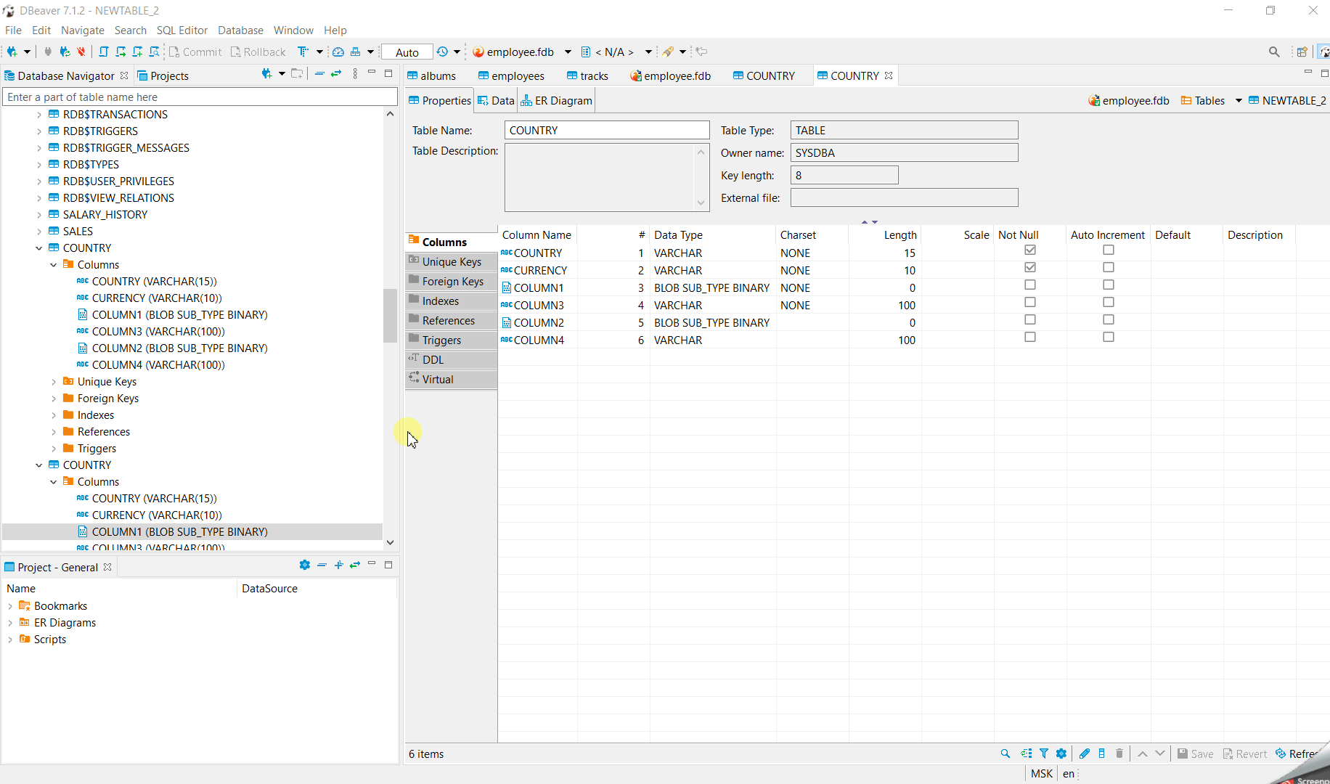Expand the SALES table node
This screenshot has height=784, width=1330.
click(39, 232)
